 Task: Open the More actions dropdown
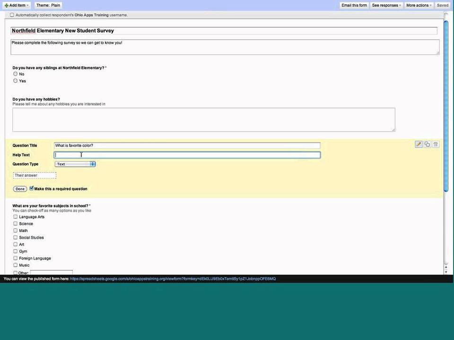(x=419, y=5)
